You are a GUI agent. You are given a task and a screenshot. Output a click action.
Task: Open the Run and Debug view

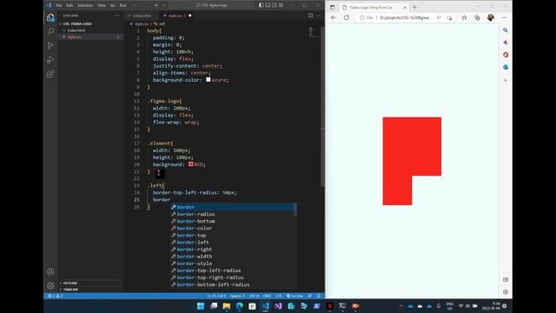coord(50,60)
